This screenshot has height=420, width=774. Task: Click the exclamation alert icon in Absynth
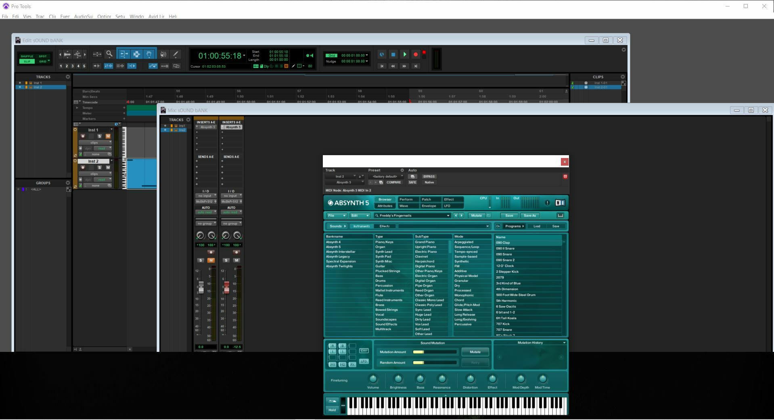click(547, 203)
